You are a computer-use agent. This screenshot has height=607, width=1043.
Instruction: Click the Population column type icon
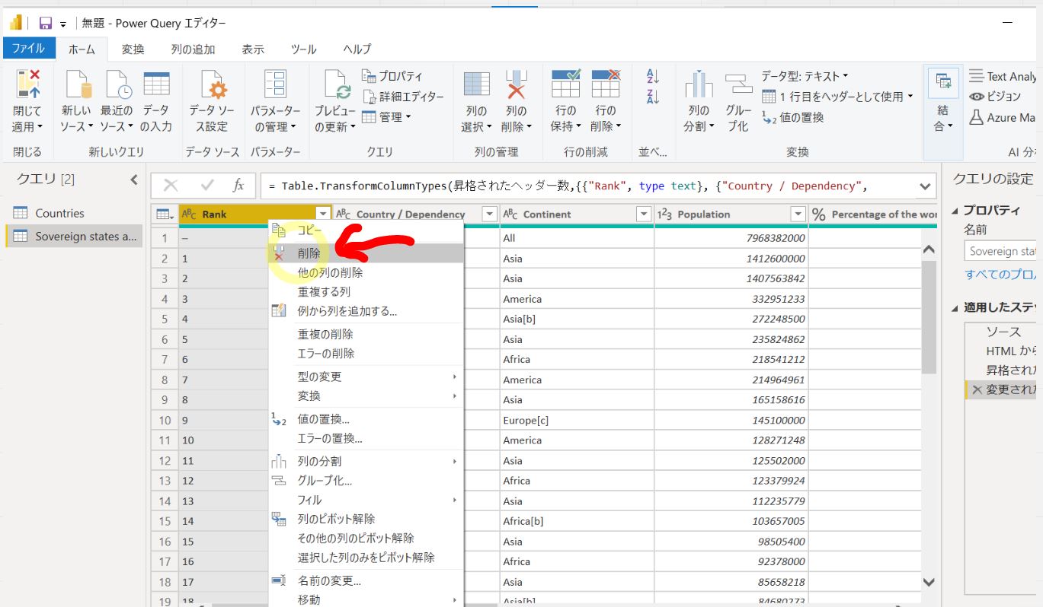[664, 215]
